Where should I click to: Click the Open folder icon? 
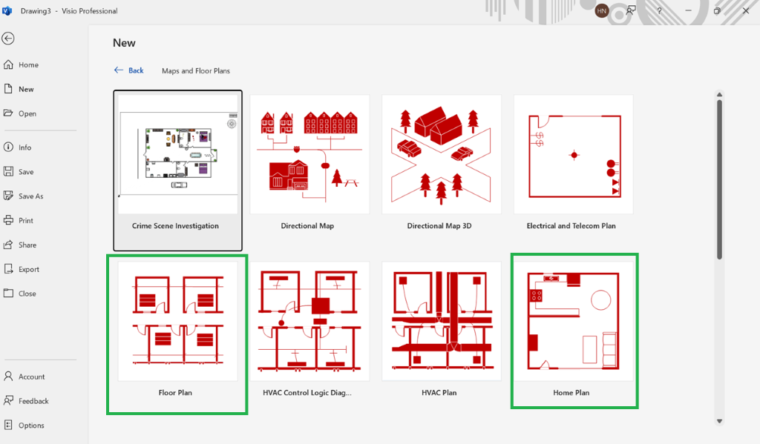[x=8, y=113]
